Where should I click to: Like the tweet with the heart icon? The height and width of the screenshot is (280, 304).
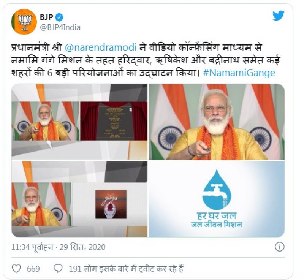[16, 269]
